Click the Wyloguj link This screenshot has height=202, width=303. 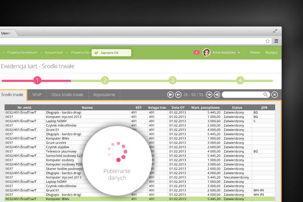click(x=271, y=52)
